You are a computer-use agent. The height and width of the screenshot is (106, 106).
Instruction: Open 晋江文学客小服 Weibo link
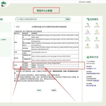91,86
